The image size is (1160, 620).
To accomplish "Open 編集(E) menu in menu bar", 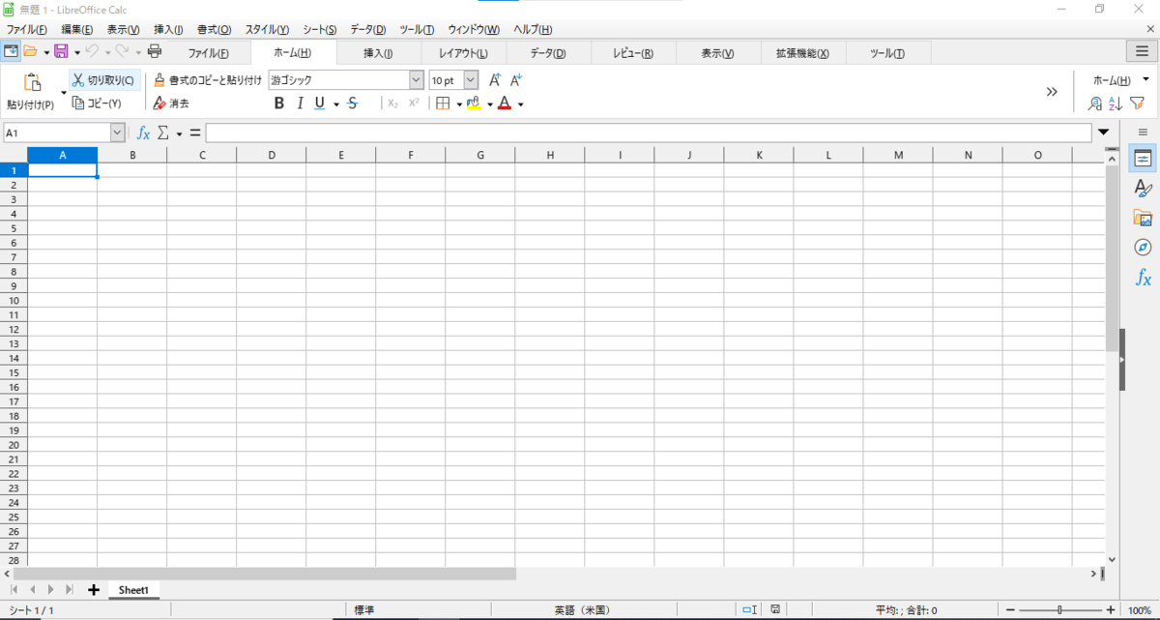I will pos(77,30).
